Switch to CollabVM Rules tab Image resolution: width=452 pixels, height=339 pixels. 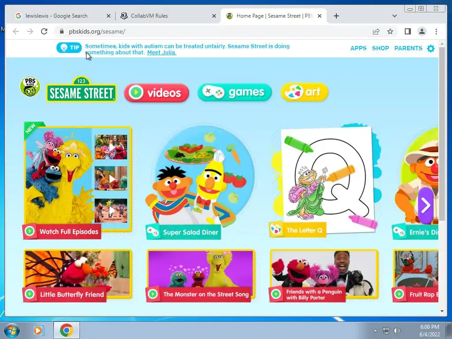pos(167,16)
